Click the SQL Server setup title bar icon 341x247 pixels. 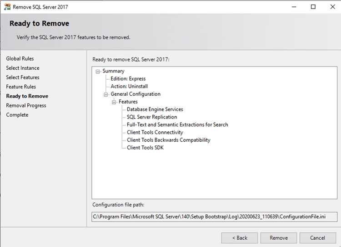pyautogui.click(x=7, y=7)
